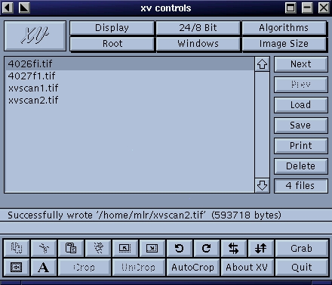Screen dimensions: 332x285
Task: Click the file list scroll down arrow
Action: coord(262,185)
